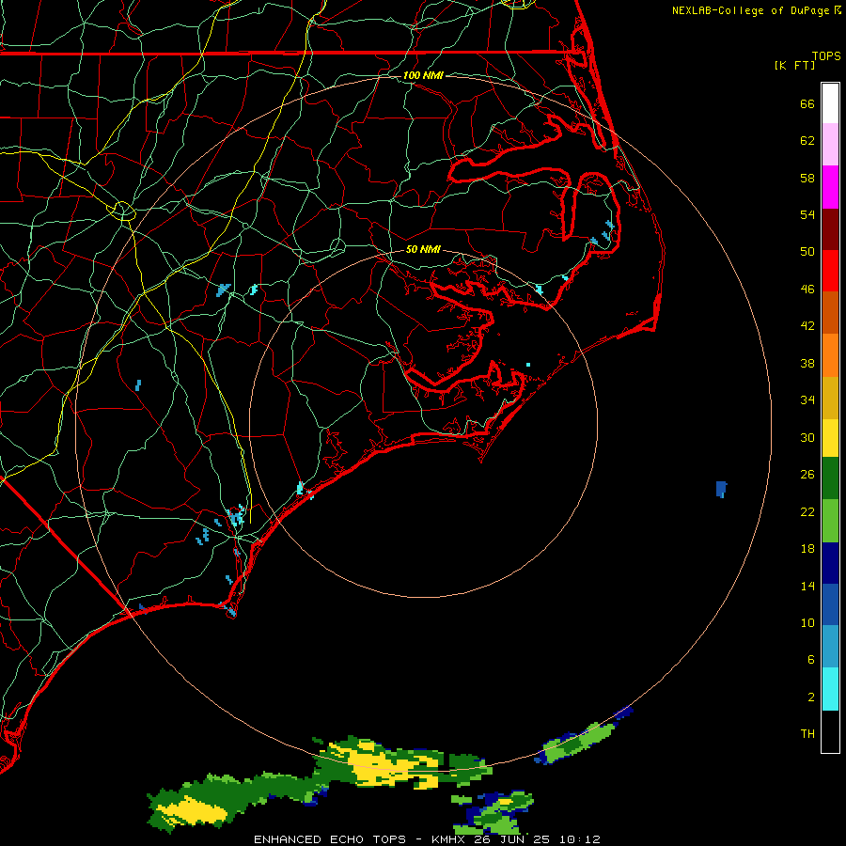The image size is (846, 846).
Task: Click the black TH threshold swatch
Action: click(830, 731)
